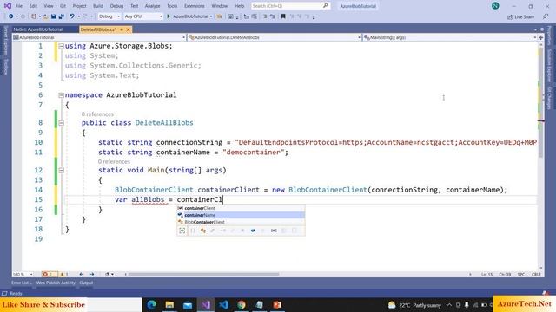This screenshot has width=556, height=312.
Task: Click the Save All icon
Action: pos(61,16)
